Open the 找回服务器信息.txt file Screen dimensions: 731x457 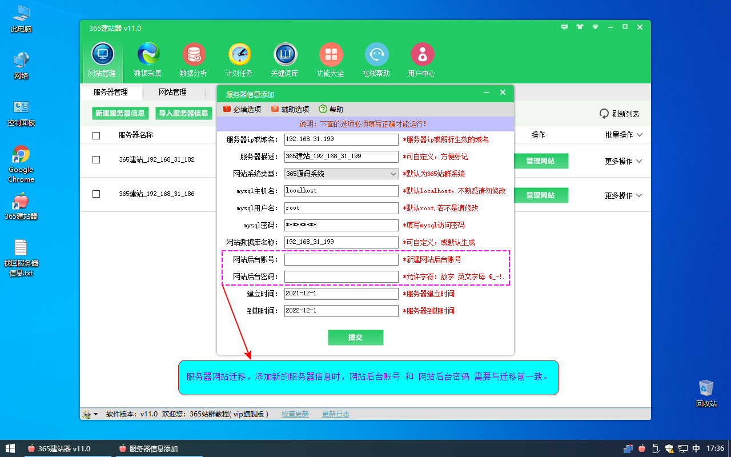(x=21, y=258)
